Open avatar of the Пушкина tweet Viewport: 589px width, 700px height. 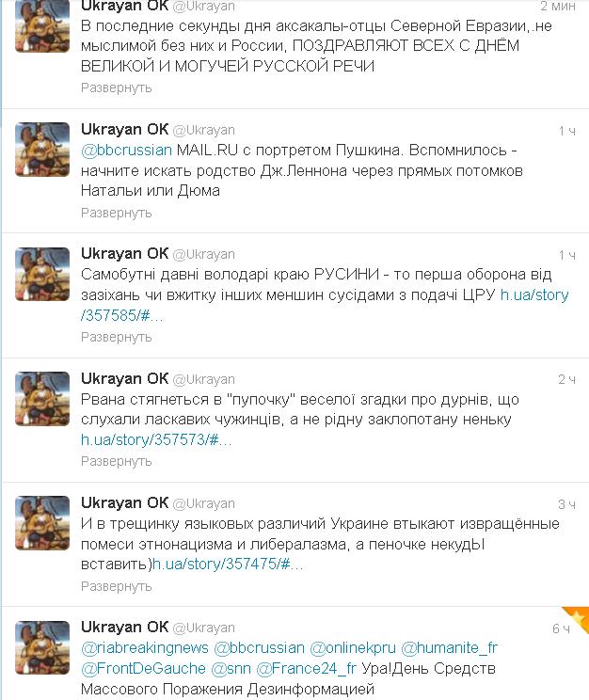pos(42,150)
